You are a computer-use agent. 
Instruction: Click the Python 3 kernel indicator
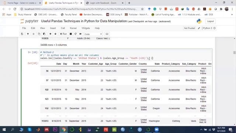tap(209, 28)
